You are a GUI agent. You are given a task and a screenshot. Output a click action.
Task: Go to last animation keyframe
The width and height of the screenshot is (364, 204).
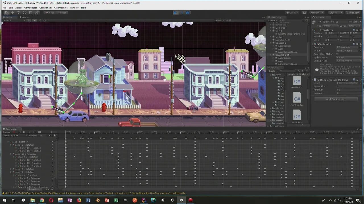[39, 132]
